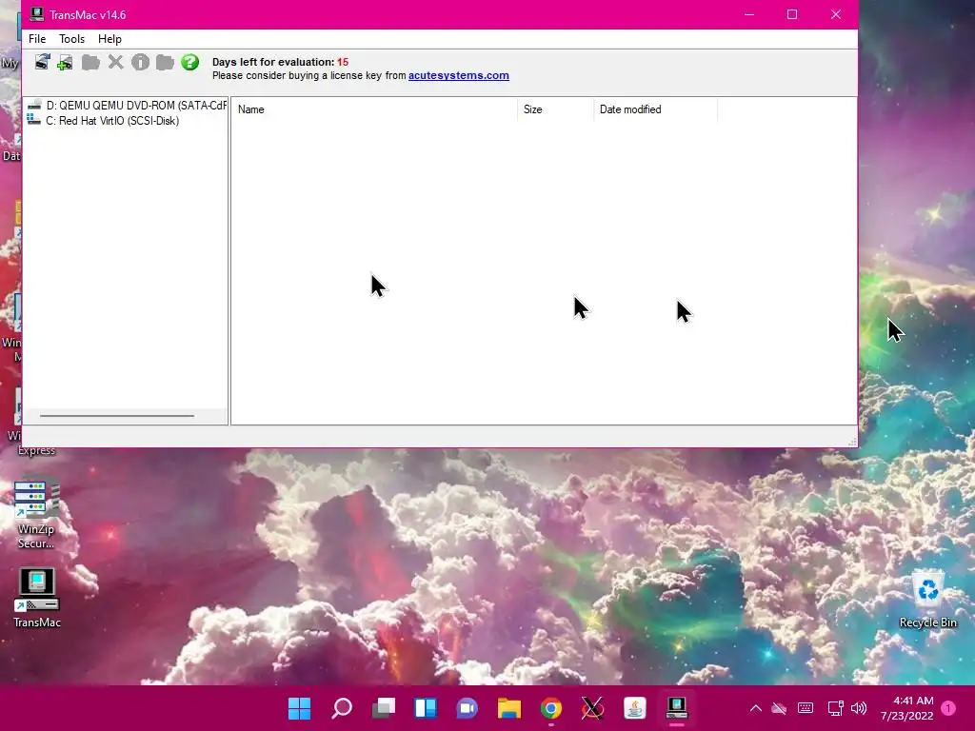Image resolution: width=975 pixels, height=731 pixels.
Task: Open Google Chrome from the taskbar
Action: (x=551, y=708)
